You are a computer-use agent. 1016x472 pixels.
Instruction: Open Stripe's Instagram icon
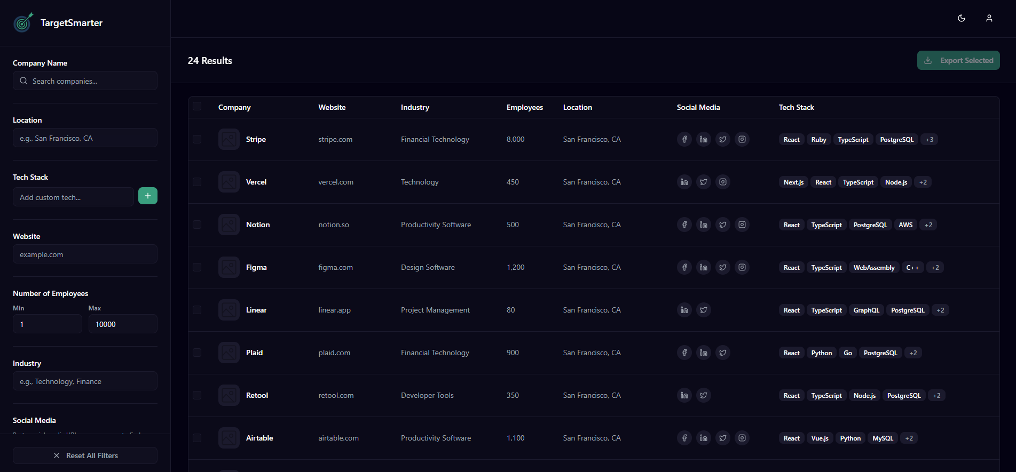(x=742, y=139)
